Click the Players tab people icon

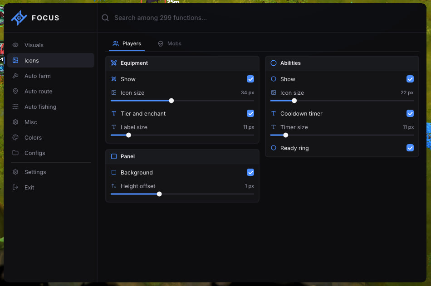pyautogui.click(x=116, y=44)
